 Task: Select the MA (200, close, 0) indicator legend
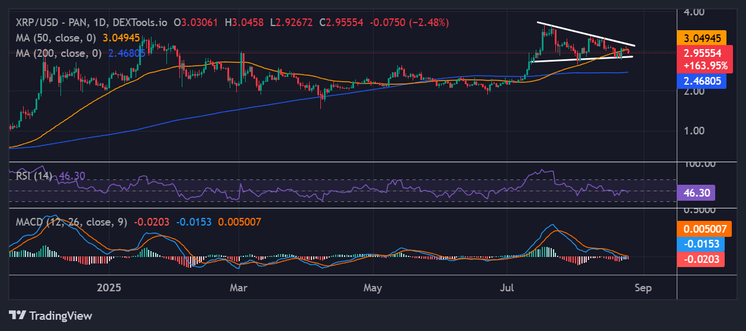(x=59, y=53)
